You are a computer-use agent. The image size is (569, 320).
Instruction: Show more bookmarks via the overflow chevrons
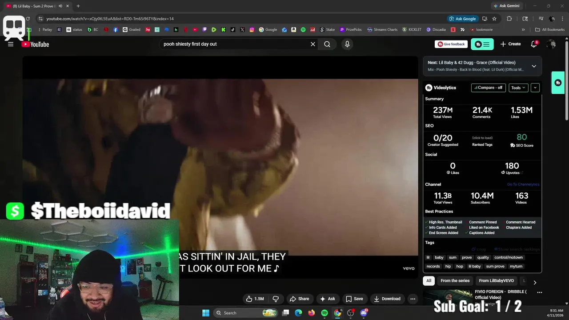pos(523,30)
